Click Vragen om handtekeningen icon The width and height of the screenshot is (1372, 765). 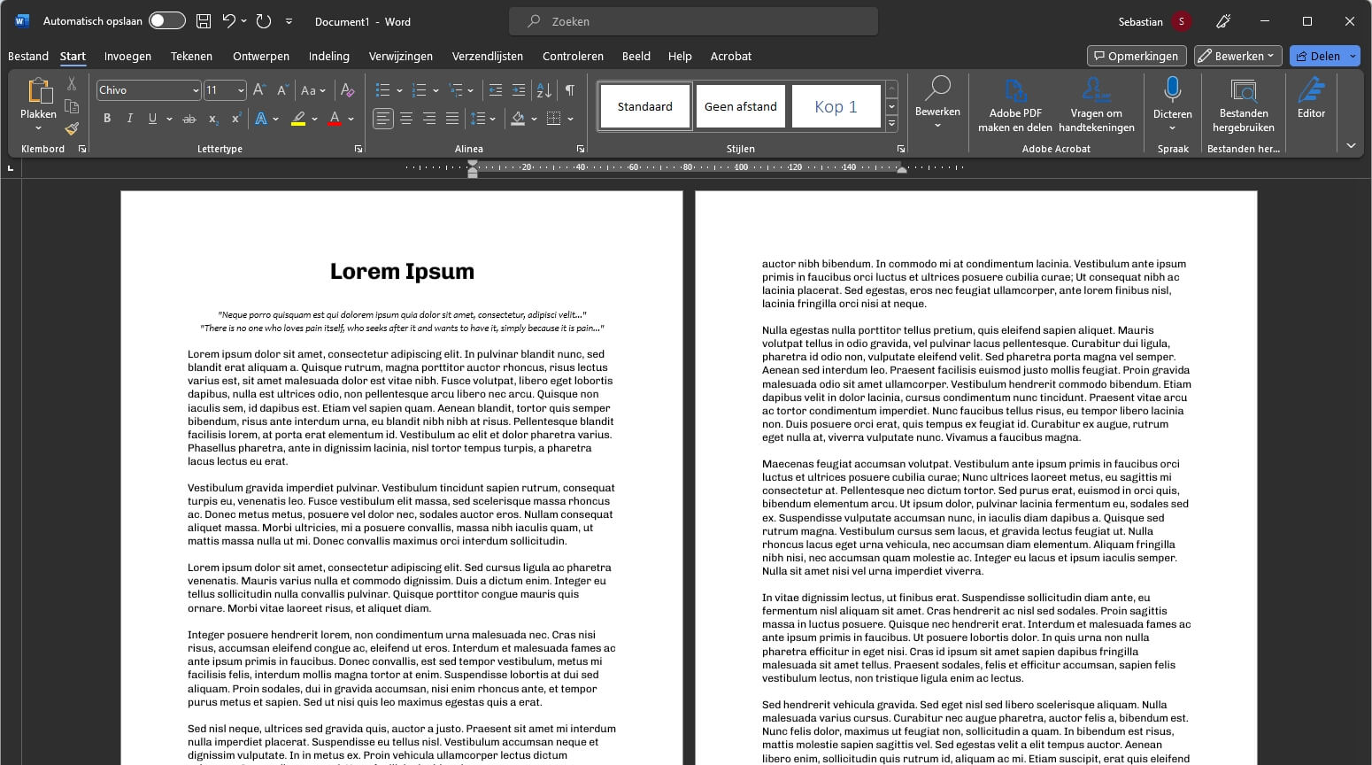click(x=1096, y=90)
